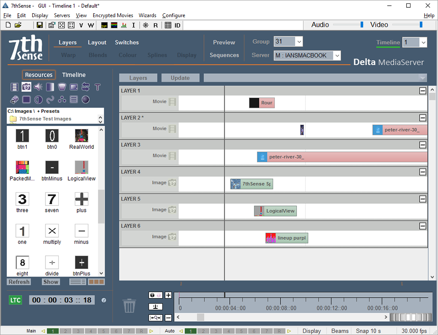Open the Wizards menu
This screenshot has width=438, height=335.
point(147,15)
